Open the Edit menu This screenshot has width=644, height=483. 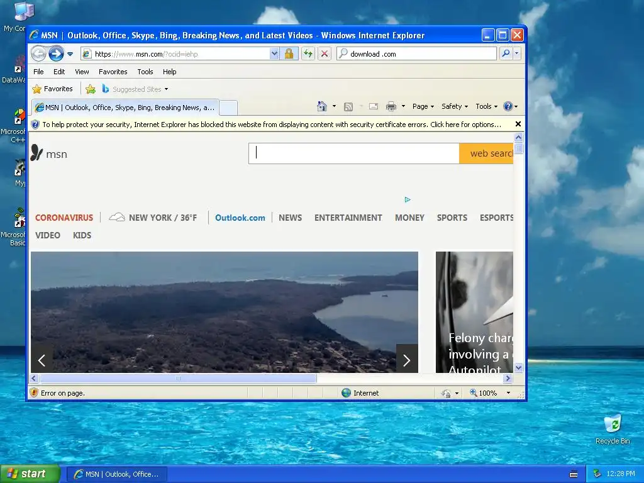tap(59, 72)
